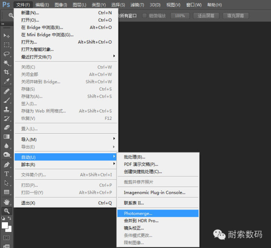Select the Zoom tool in toolbox
The height and width of the screenshot is (248, 271).
7,211
